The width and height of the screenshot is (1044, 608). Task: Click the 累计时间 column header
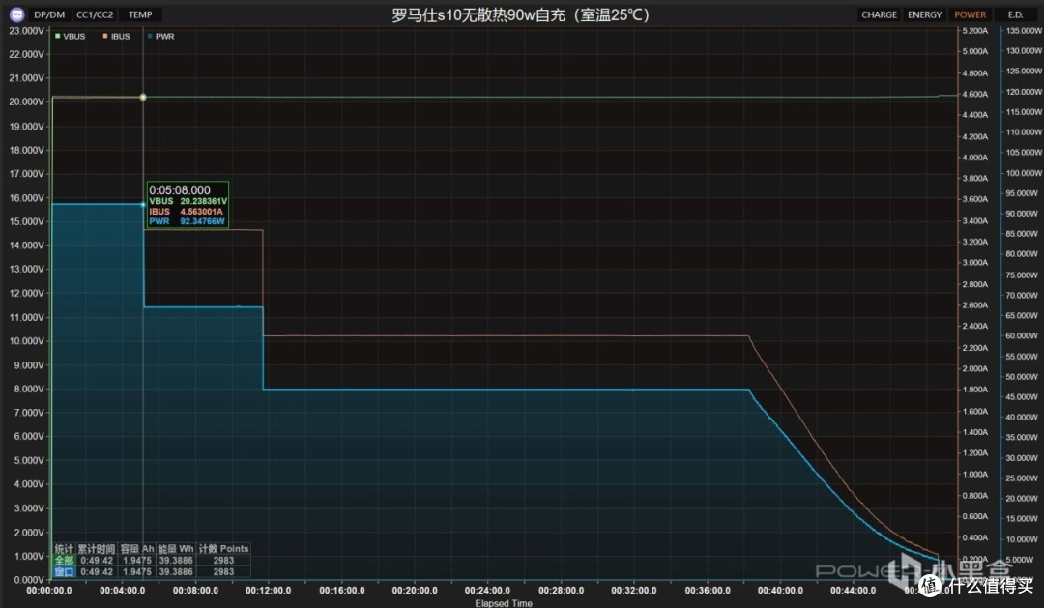click(97, 549)
